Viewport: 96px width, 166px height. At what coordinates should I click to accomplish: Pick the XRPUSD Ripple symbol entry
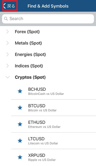(x=54, y=157)
